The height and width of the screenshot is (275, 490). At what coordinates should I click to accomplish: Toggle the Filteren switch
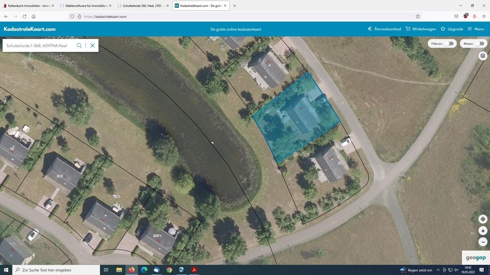(x=449, y=44)
